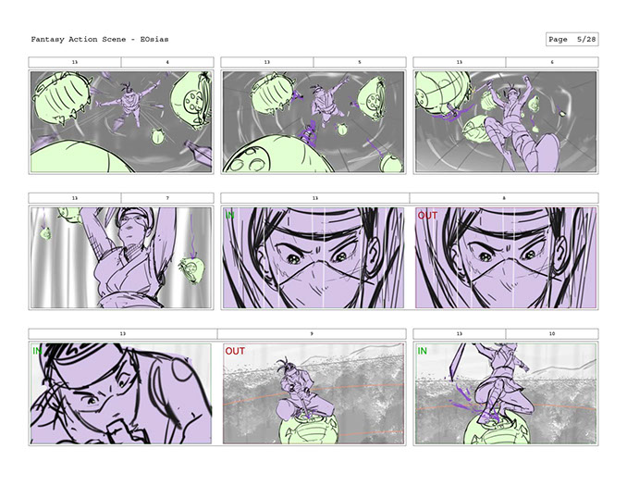The height and width of the screenshot is (486, 627).
Task: Select the storyboard thumbnail for panel 5
Action: [313, 121]
